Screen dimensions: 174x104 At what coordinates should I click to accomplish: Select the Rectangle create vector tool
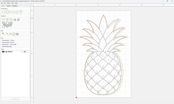click(x=7, y=12)
